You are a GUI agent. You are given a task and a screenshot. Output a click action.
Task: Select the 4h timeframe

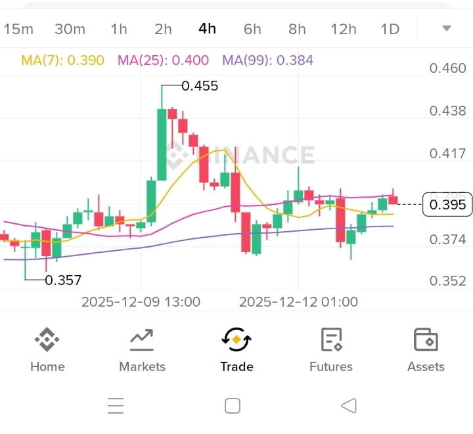click(x=208, y=29)
